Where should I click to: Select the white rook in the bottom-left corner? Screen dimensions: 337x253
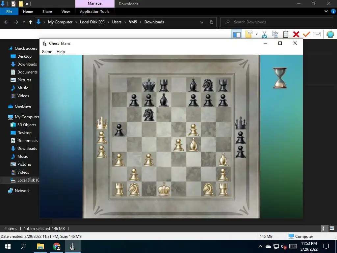[x=119, y=189]
